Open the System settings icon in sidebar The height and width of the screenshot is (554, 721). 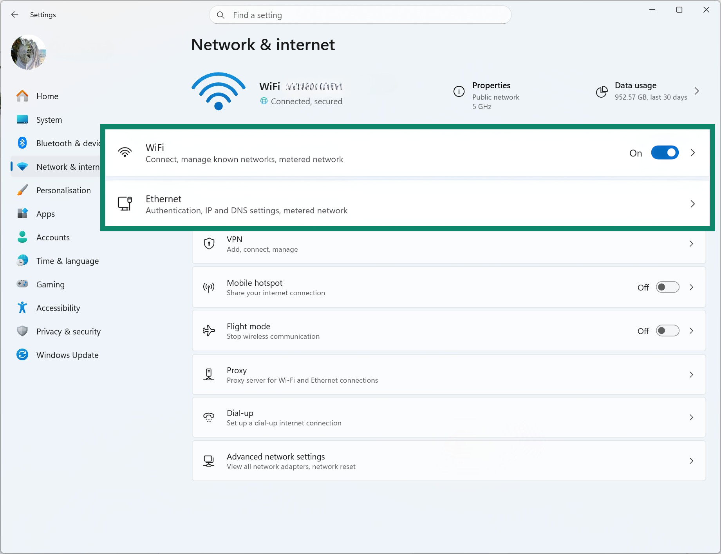pyautogui.click(x=22, y=120)
